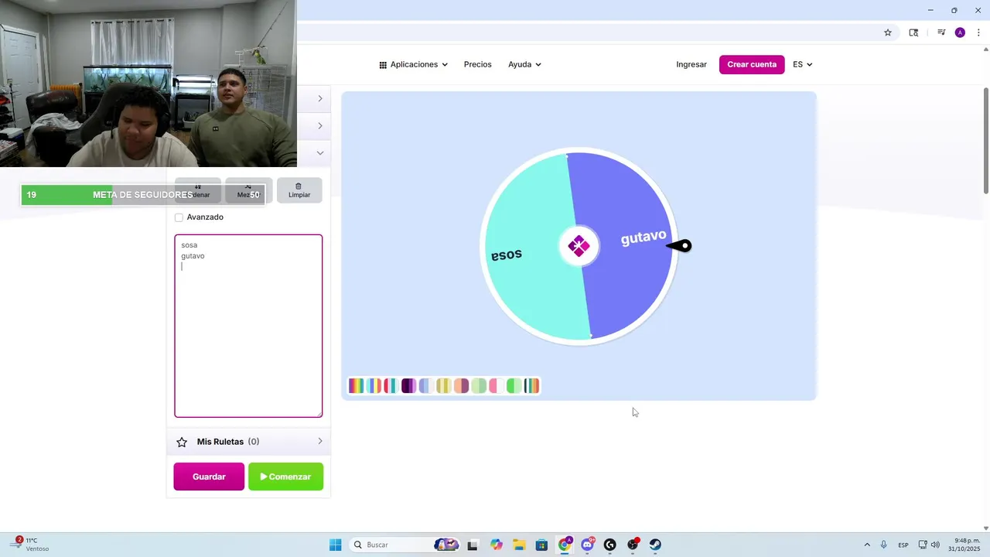Viewport: 990px width, 557px height.
Task: Open Logitech G Hub from the taskbar
Action: pos(609,545)
